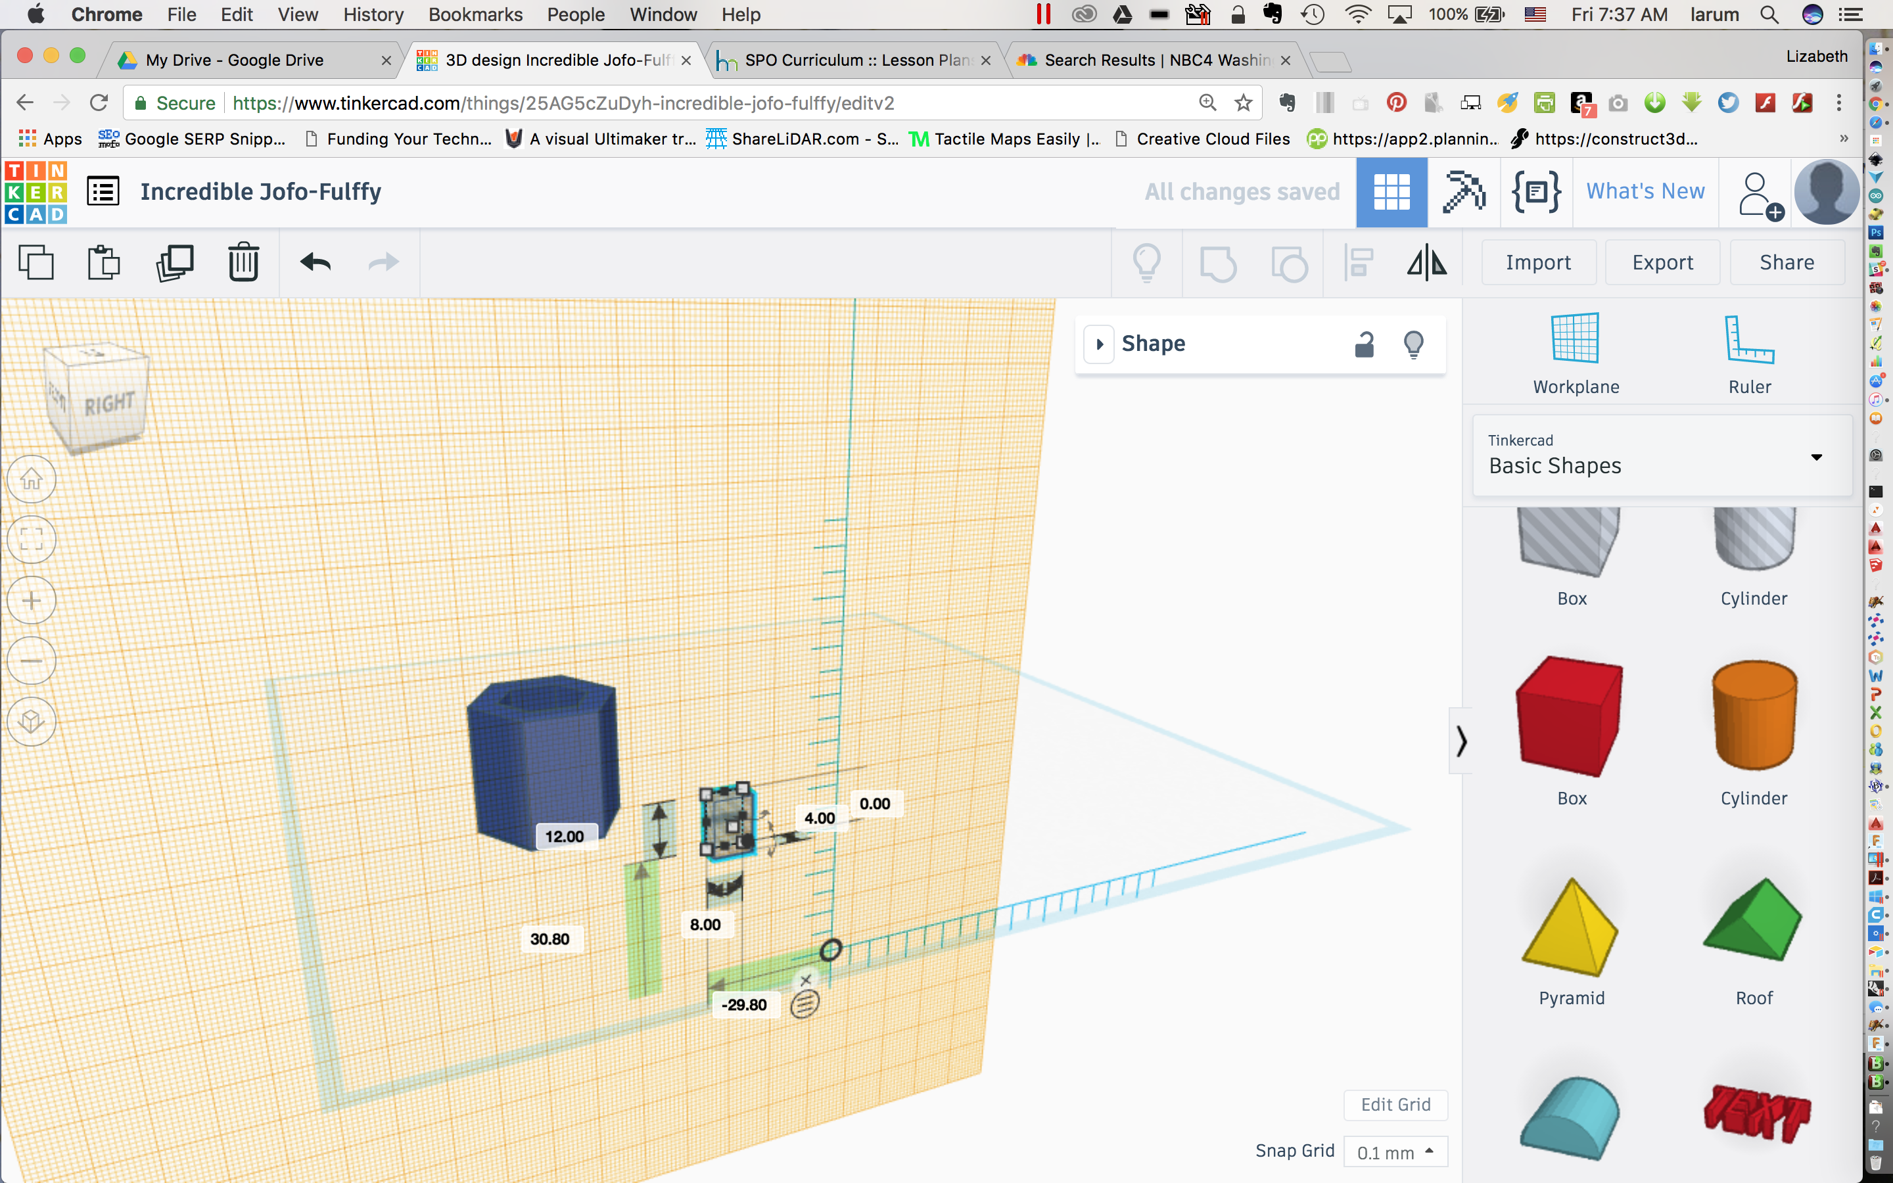
Task: Open the Blocks pickaxe mode
Action: click(1464, 193)
